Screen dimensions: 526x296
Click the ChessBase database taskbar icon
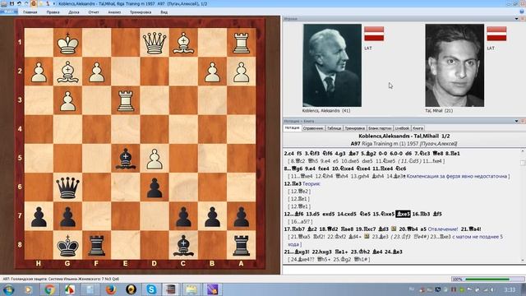coord(171,289)
